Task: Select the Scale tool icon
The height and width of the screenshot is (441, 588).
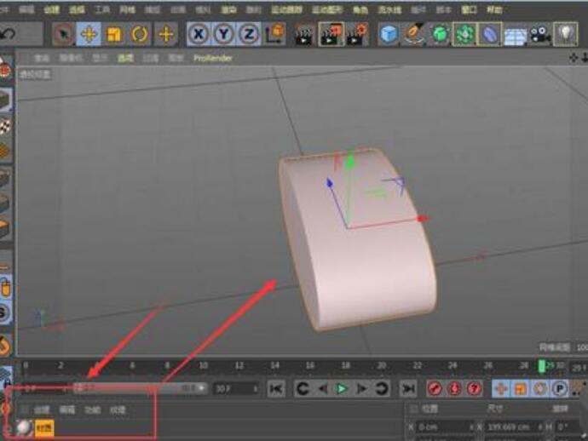Action: click(x=114, y=34)
